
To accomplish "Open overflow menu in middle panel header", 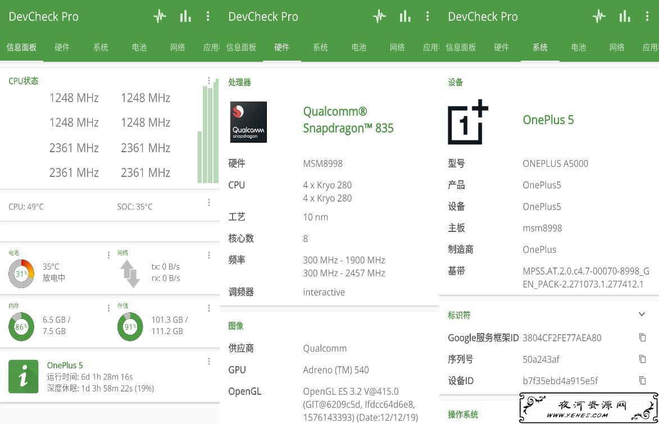I will click(x=428, y=16).
